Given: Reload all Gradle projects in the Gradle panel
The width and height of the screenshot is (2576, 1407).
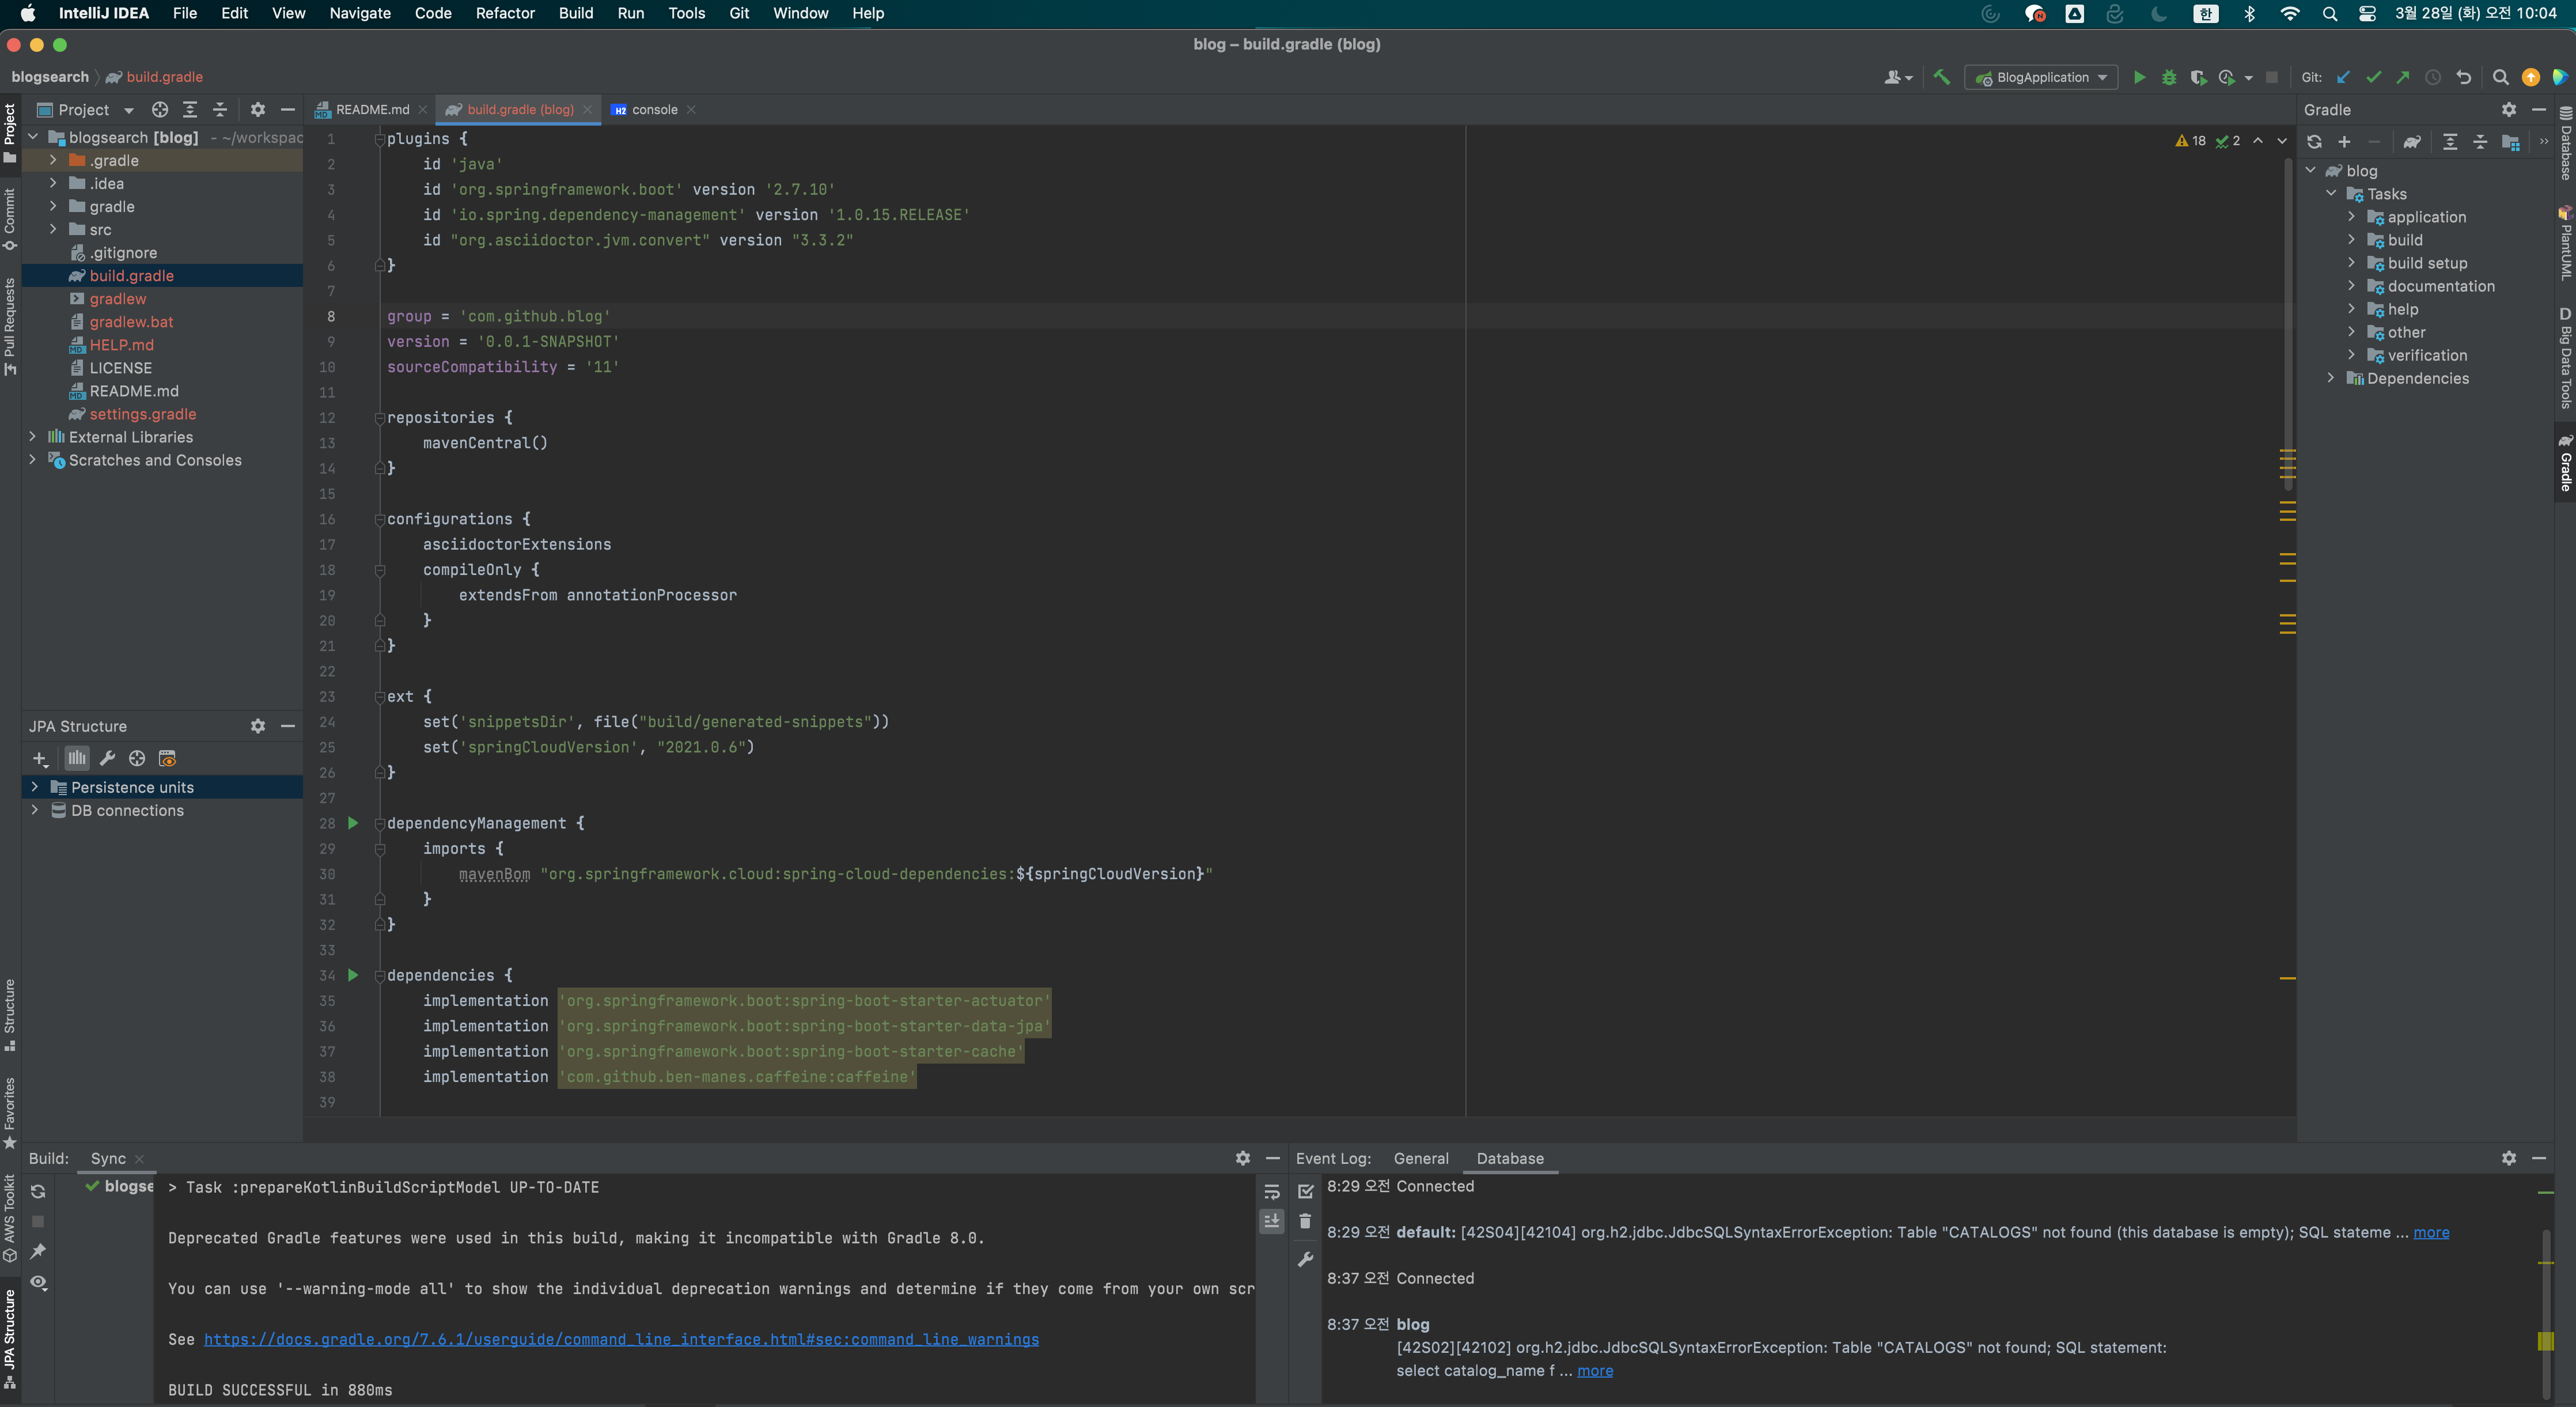Looking at the screenshot, I should tap(2314, 142).
